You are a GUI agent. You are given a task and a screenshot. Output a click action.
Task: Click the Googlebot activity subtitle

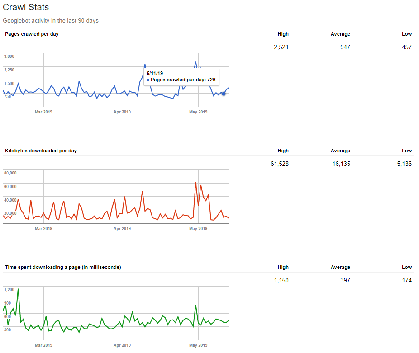[x=51, y=20]
